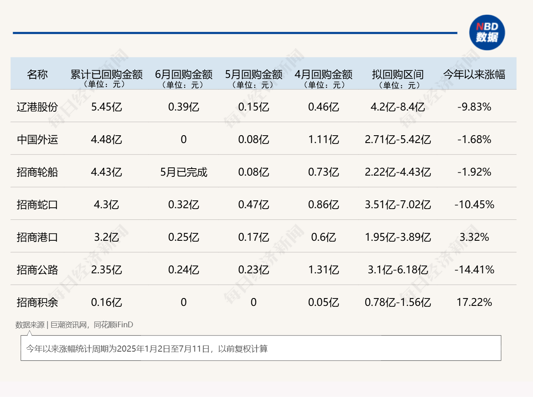Select the range 2.22亿-4.43亿
533x397 pixels.
pyautogui.click(x=398, y=172)
